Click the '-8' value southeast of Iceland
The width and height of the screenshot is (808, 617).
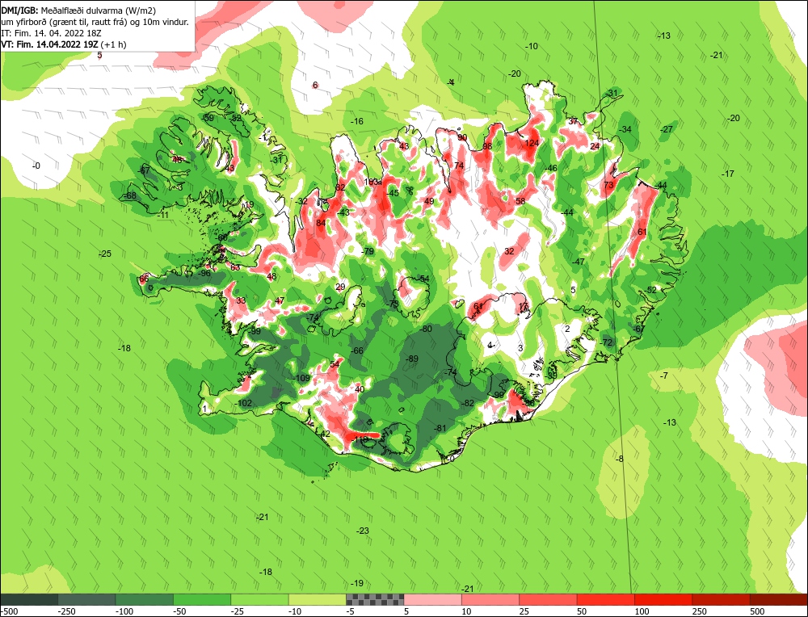(x=620, y=459)
